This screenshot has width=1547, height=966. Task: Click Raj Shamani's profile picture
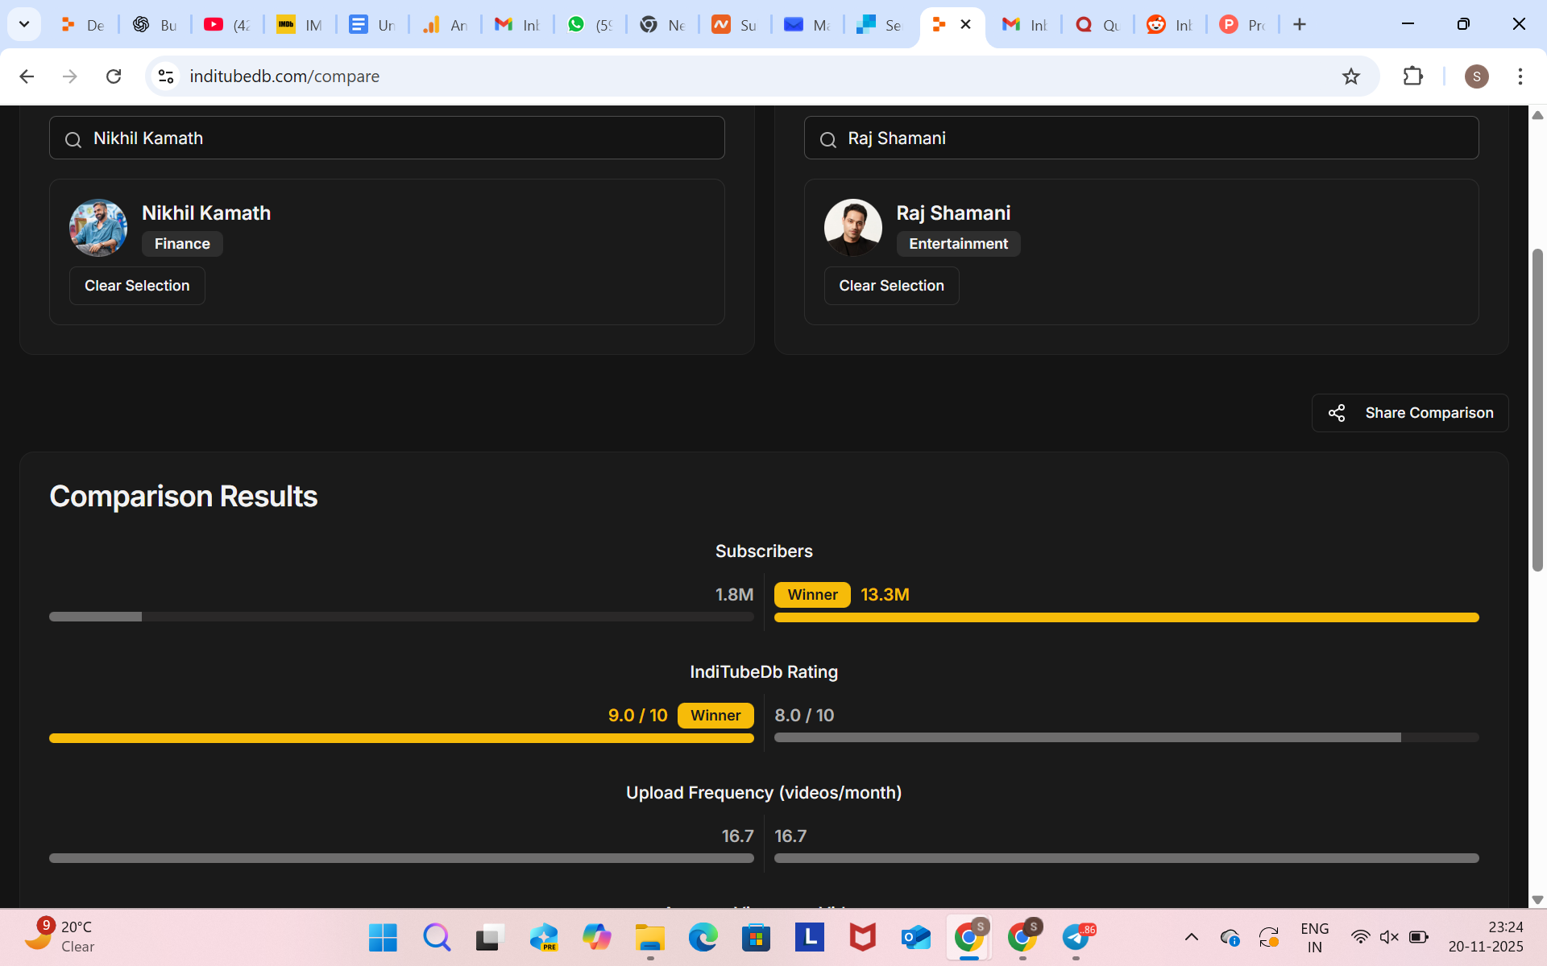(852, 227)
